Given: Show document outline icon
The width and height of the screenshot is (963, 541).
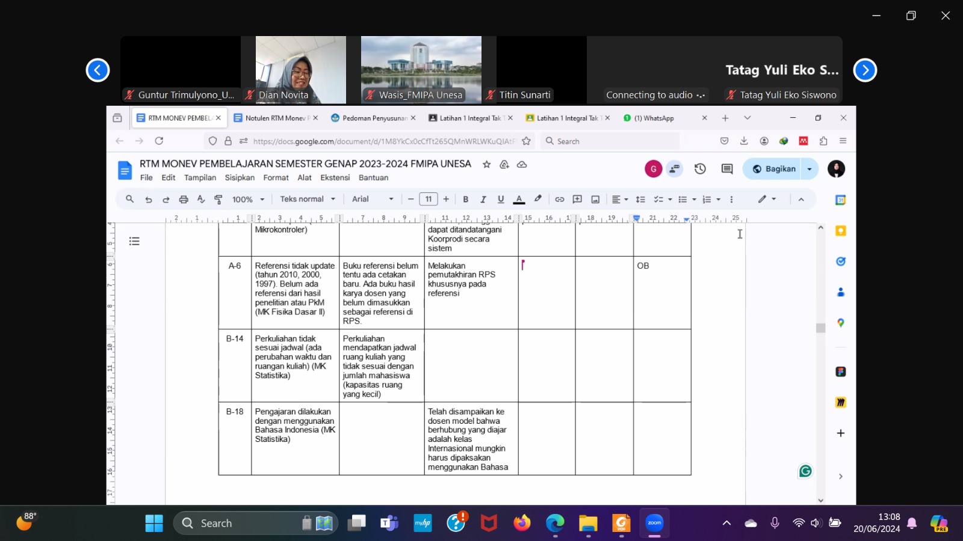Looking at the screenshot, I should click(134, 241).
